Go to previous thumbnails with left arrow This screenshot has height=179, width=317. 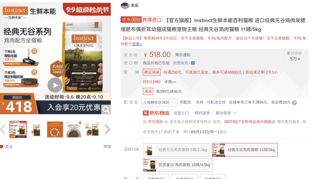click(x=3, y=129)
